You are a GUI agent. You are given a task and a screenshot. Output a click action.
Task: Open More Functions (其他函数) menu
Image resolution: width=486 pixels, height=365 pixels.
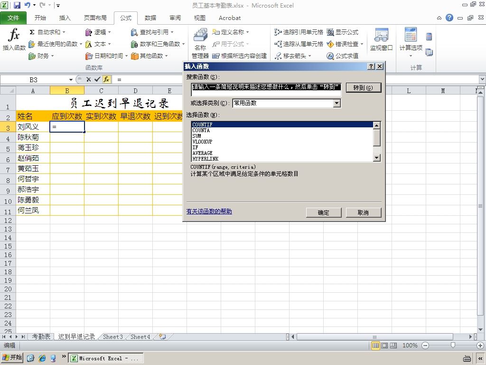[x=150, y=56]
